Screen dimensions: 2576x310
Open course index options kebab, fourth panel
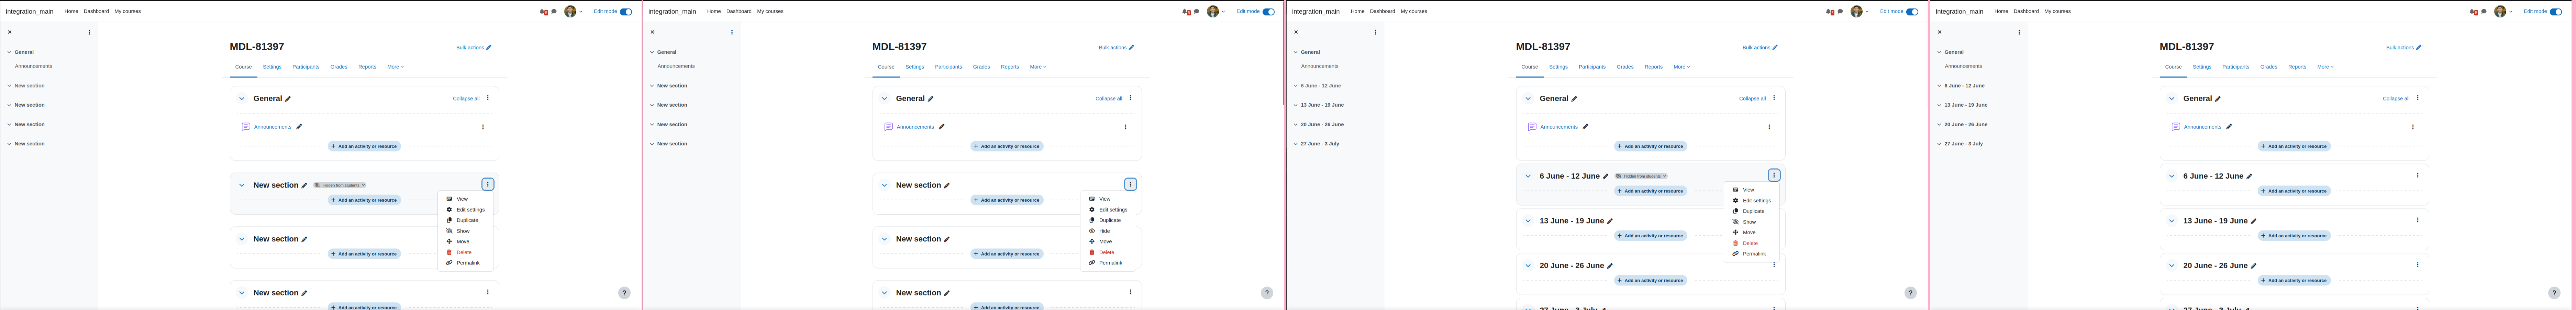(x=2019, y=32)
